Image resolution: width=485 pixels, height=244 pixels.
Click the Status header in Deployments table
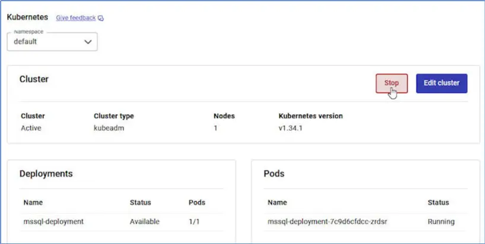(141, 203)
